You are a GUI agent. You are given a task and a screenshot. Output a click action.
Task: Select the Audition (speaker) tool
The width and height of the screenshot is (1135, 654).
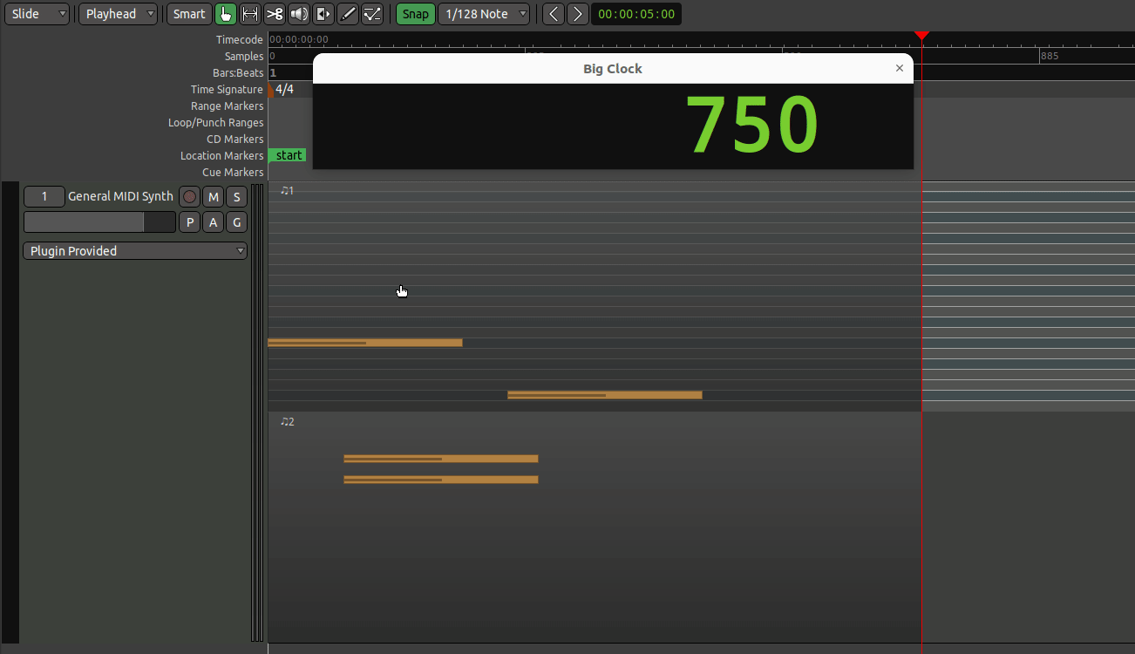299,14
